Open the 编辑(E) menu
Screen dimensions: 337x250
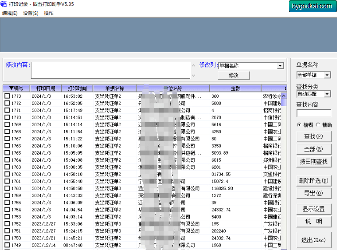[10, 13]
